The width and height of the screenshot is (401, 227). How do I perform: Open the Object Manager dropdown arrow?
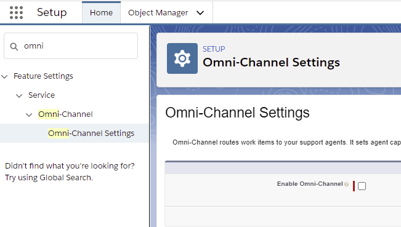pyautogui.click(x=200, y=13)
